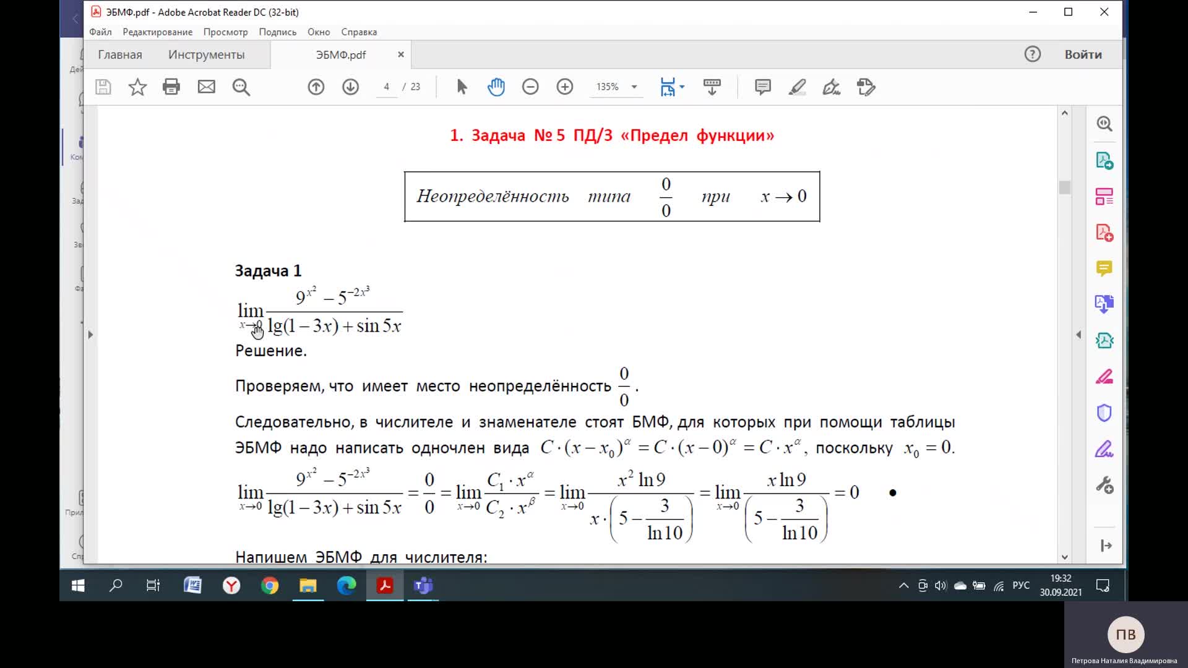Open Protect shield tool in right panel
Image resolution: width=1188 pixels, height=668 pixels.
1104,413
